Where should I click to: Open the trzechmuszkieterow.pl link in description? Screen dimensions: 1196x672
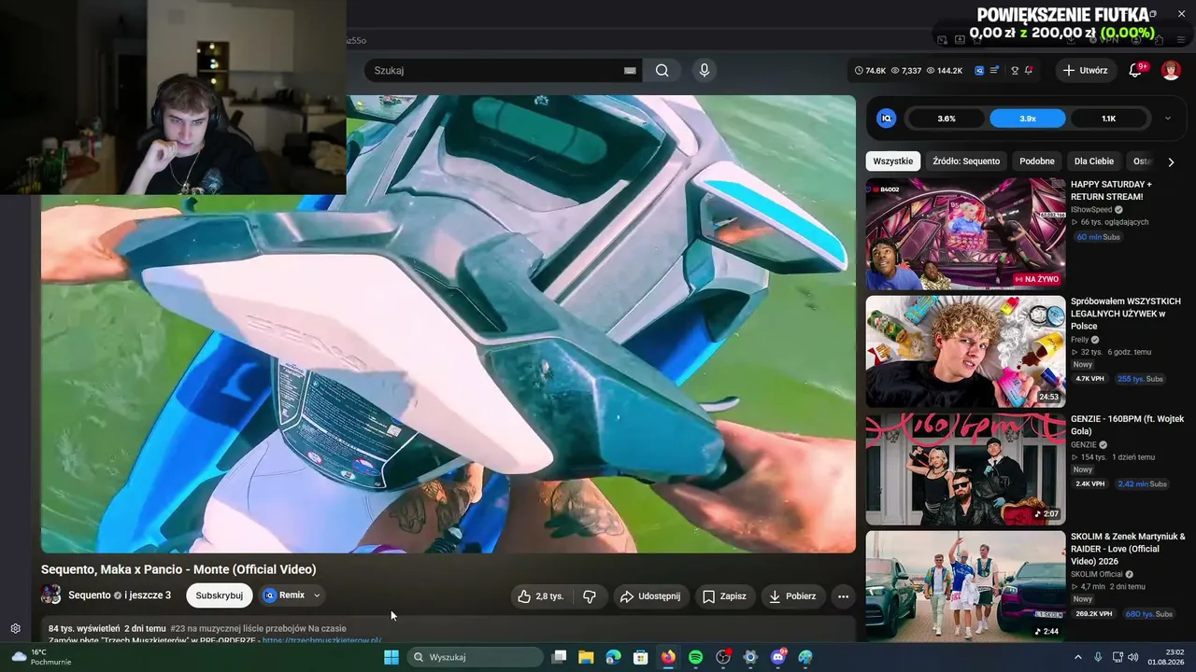[x=321, y=641]
